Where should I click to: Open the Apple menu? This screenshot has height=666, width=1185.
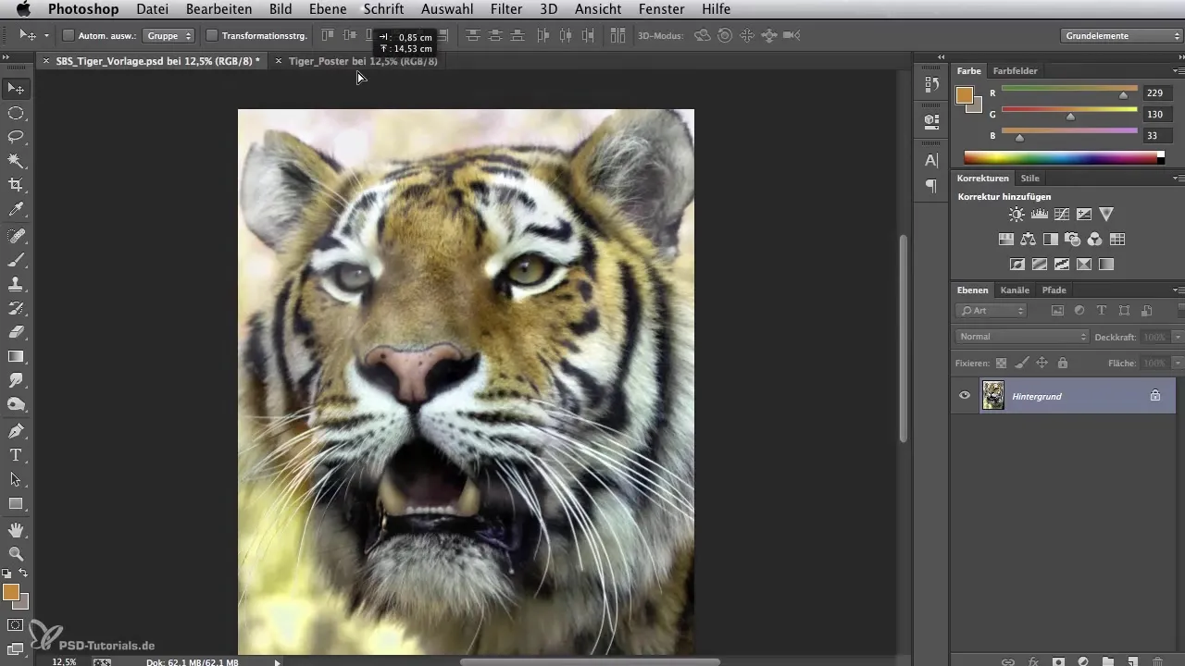[x=22, y=9]
